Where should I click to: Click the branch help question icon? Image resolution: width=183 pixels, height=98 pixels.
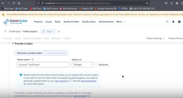coord(59,32)
